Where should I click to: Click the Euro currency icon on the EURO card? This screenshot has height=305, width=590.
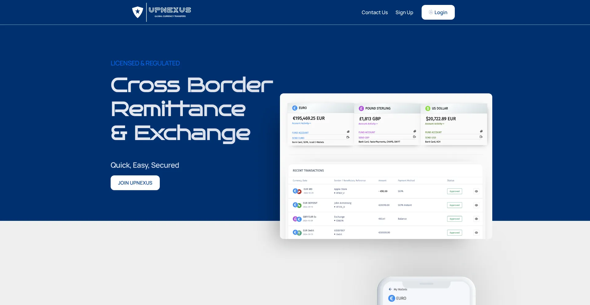tap(295, 108)
